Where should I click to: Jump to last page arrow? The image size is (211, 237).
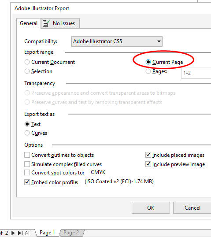20,233
